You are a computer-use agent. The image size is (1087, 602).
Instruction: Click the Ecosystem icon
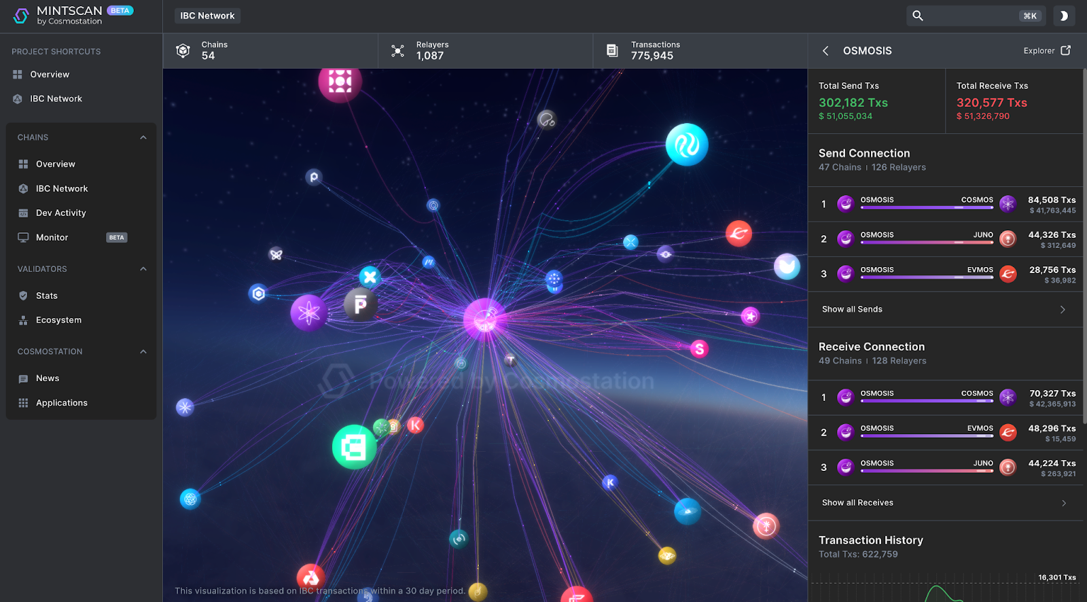tap(23, 320)
